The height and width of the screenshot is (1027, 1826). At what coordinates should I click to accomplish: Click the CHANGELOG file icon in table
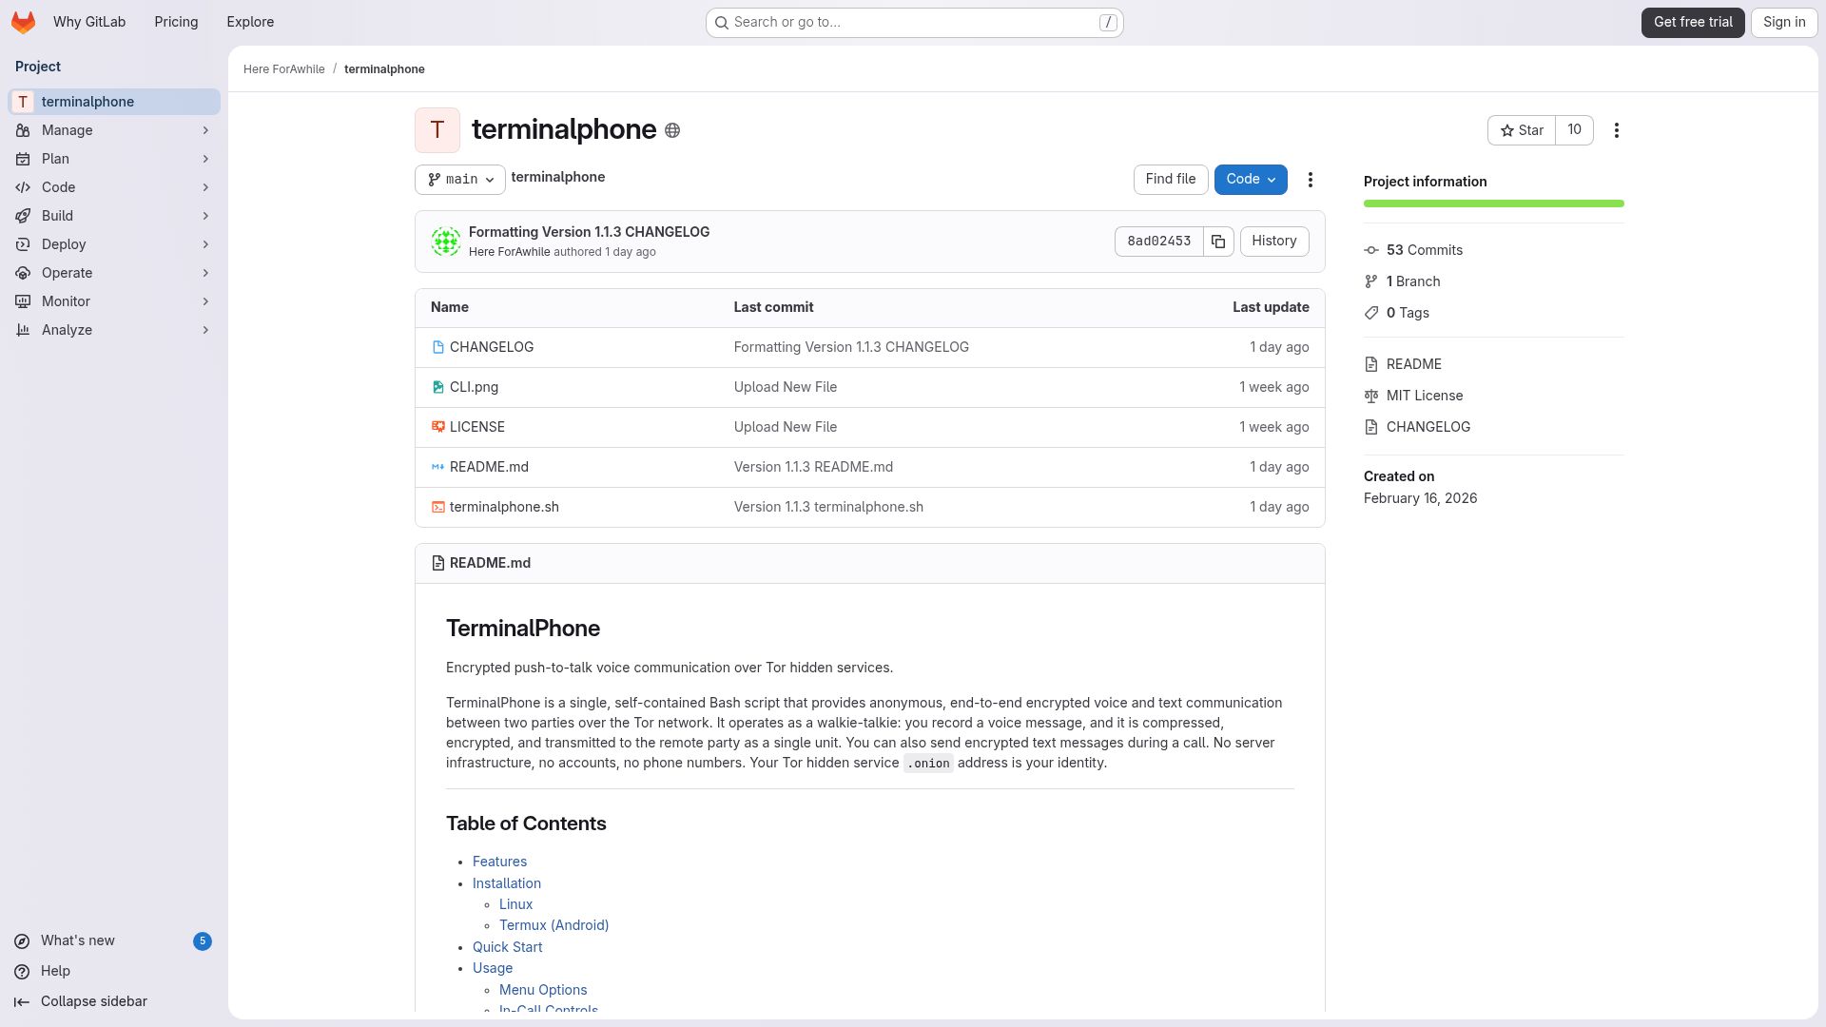click(x=438, y=347)
